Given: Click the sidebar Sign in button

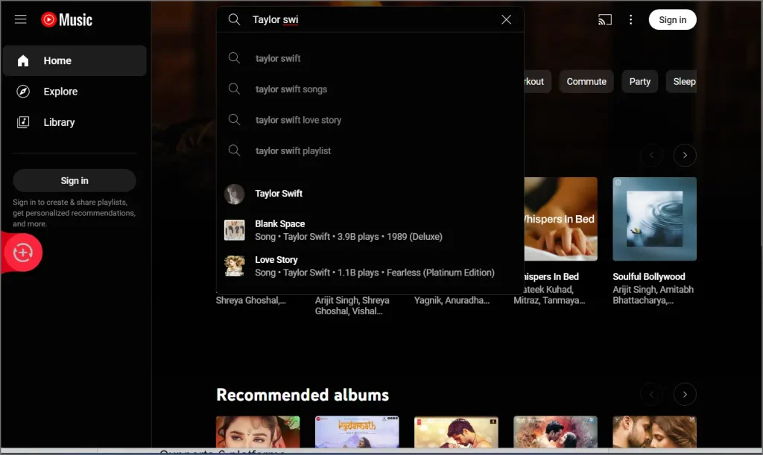Looking at the screenshot, I should coord(74,180).
